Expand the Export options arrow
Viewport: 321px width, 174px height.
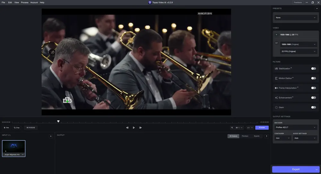point(317,169)
